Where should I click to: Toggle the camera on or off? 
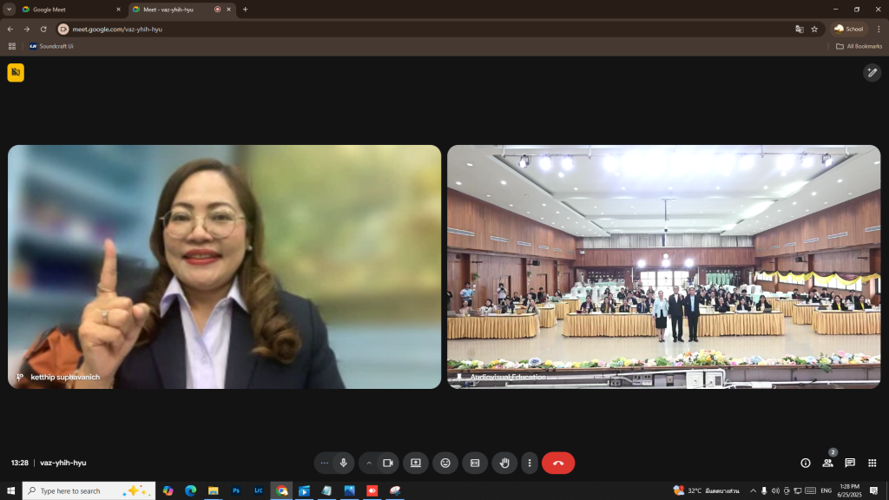tap(388, 463)
